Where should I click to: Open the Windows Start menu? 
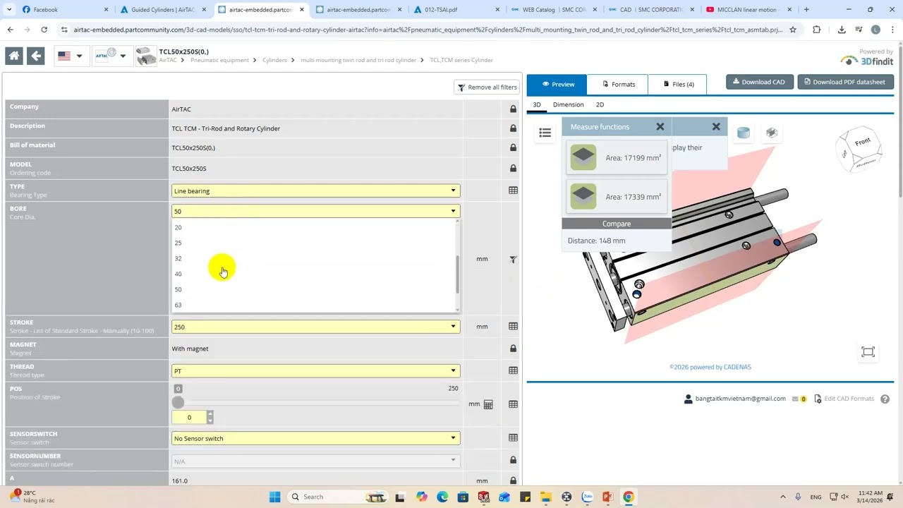click(x=274, y=497)
